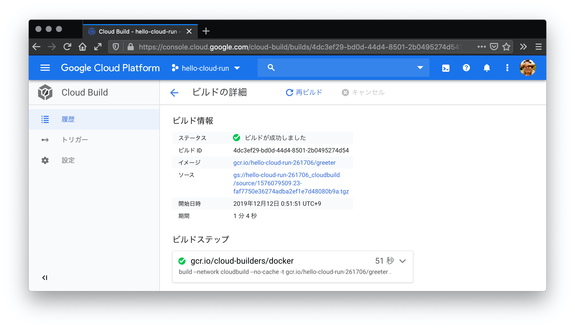Select 履歴 in the sidebar
Viewport: 575px width, 329px height.
click(x=94, y=119)
